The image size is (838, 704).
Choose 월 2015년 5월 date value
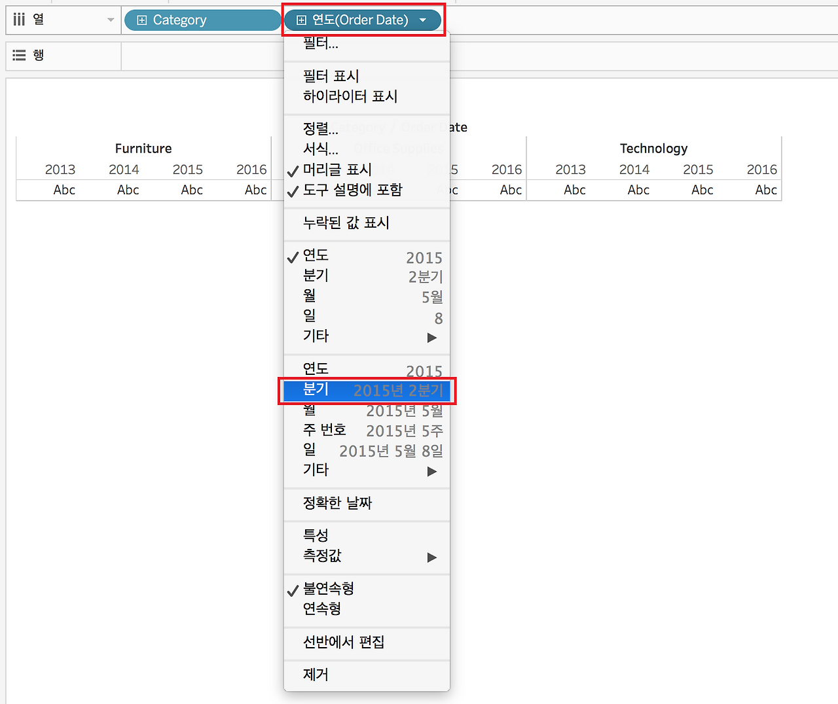click(x=367, y=410)
